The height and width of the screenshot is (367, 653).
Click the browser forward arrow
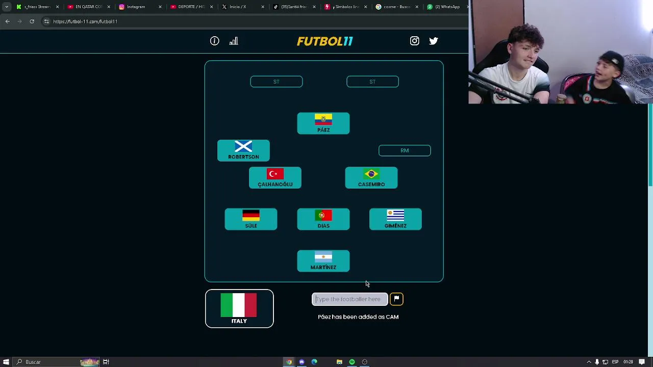19,21
